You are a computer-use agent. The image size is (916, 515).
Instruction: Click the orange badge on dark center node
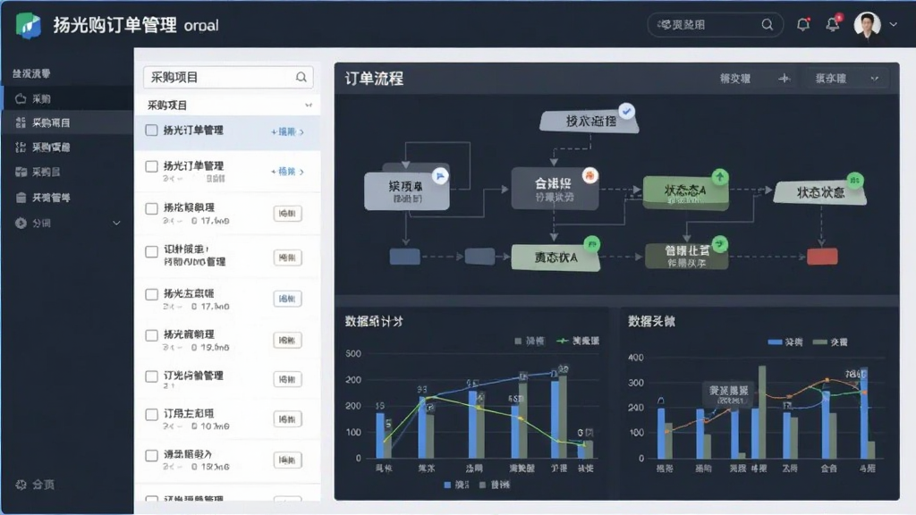point(590,174)
